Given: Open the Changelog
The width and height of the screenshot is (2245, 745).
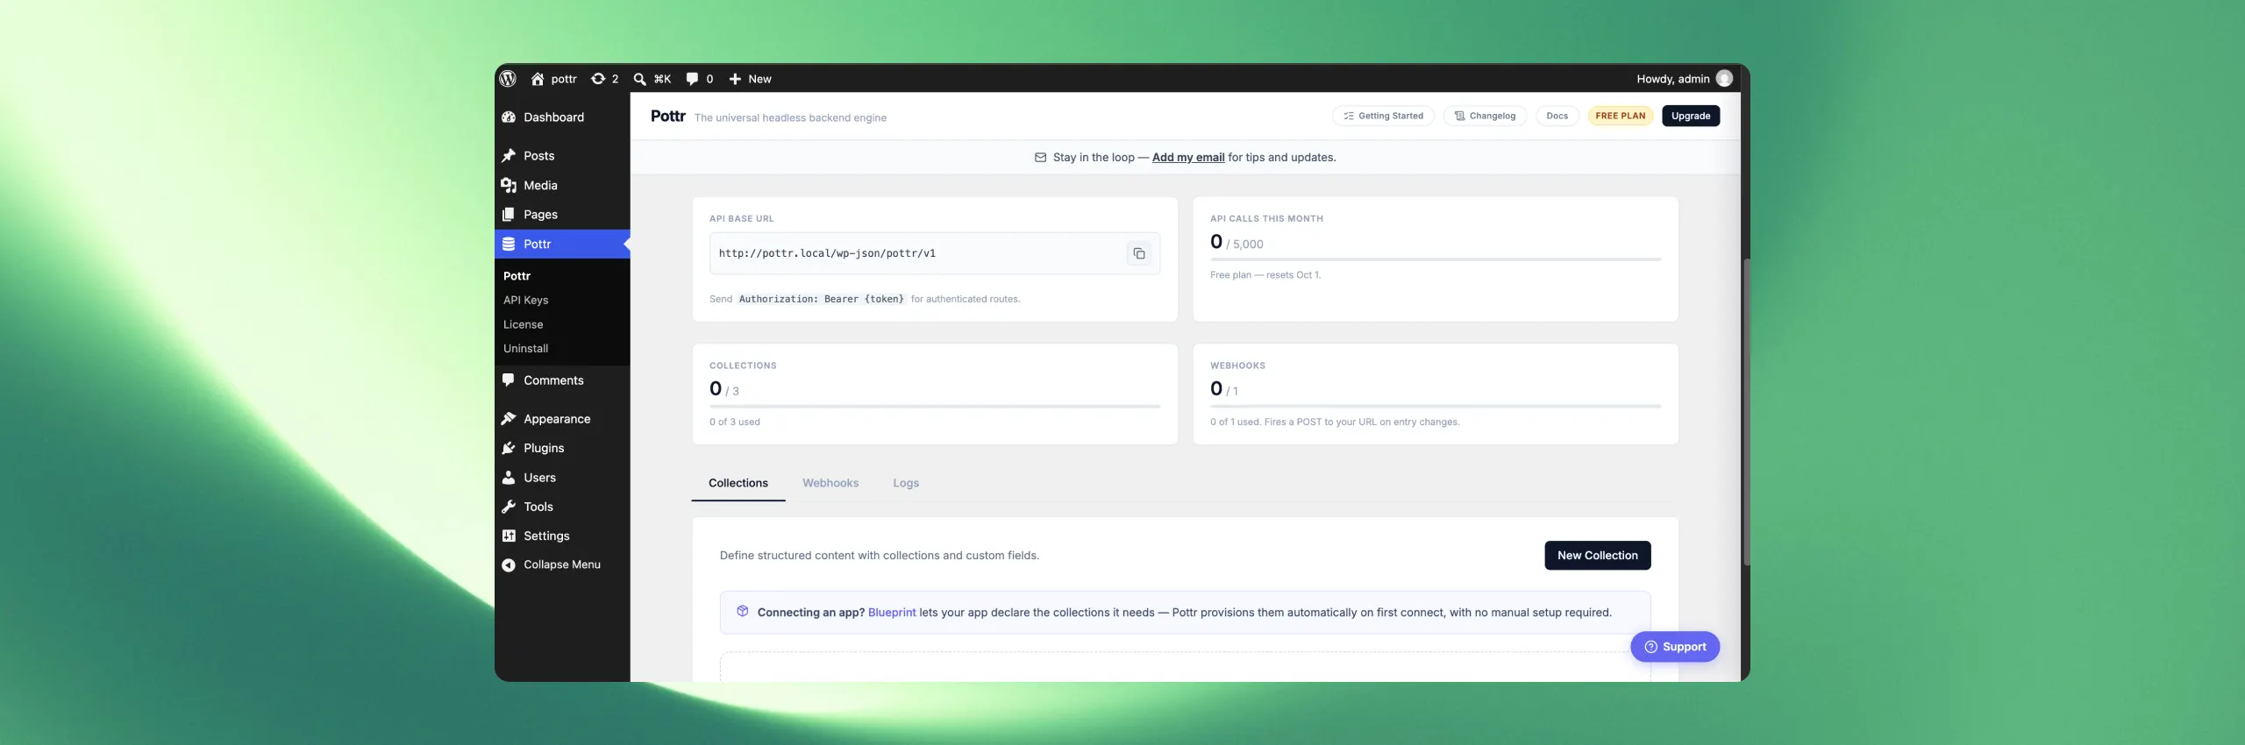Looking at the screenshot, I should [x=1485, y=116].
